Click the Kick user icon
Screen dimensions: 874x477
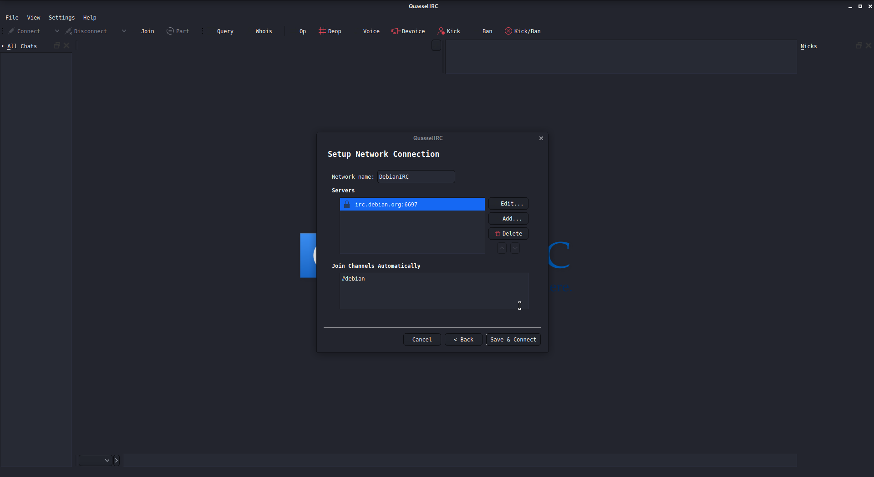coord(441,31)
